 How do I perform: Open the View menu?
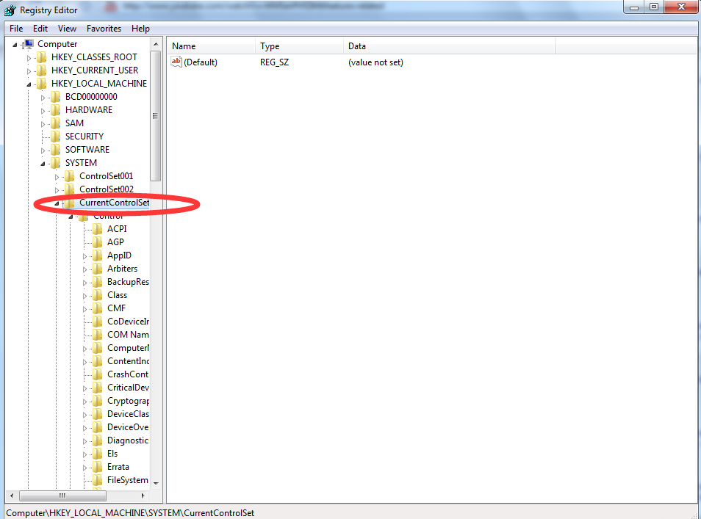point(67,29)
